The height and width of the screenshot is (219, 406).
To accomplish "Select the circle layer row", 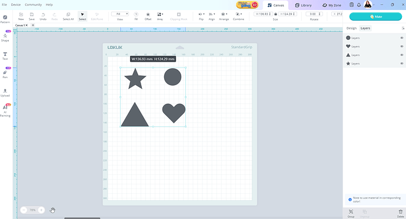I will point(374,38).
